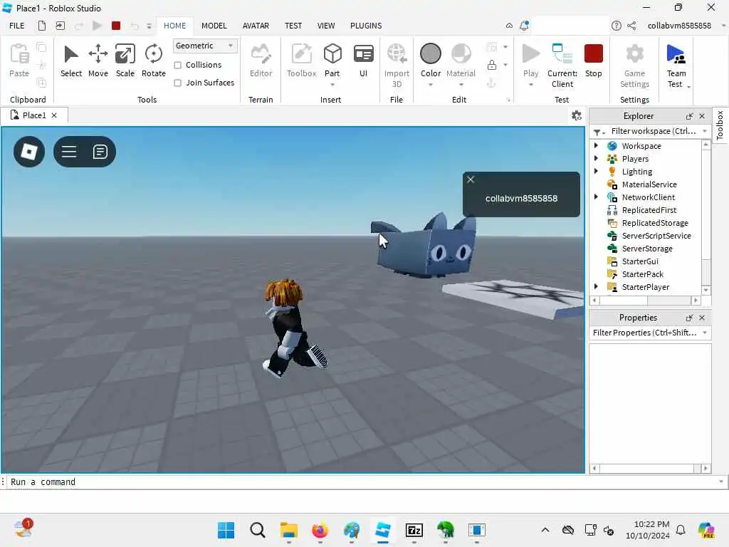Switch Current: Client view
Screen dimensions: 729x547
point(562,65)
